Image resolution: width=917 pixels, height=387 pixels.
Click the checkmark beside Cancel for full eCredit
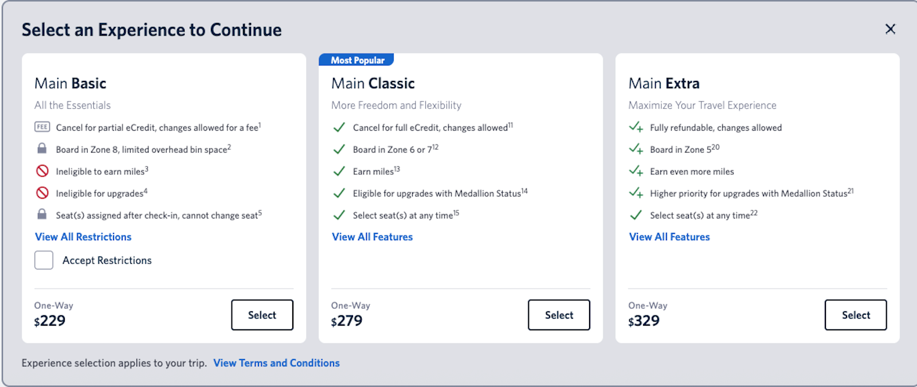[x=339, y=127]
